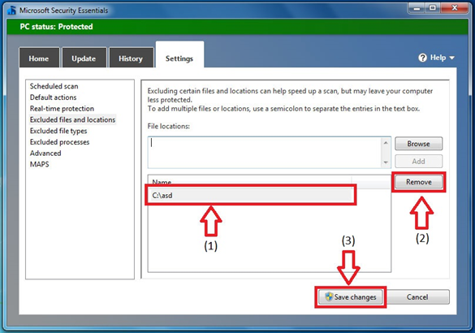Select Default actions settings
The image size is (475, 333).
pos(53,97)
